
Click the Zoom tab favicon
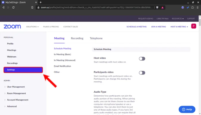coord(3,2)
